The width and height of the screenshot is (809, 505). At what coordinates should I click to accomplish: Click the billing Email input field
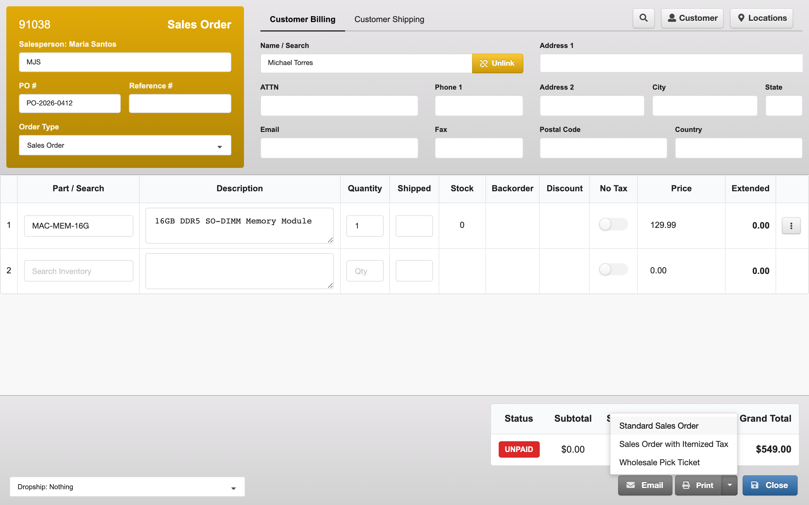(339, 148)
